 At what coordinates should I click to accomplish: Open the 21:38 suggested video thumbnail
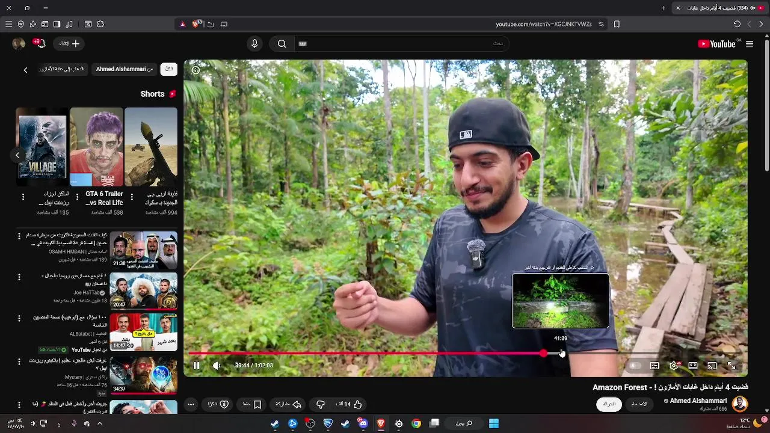click(x=144, y=250)
